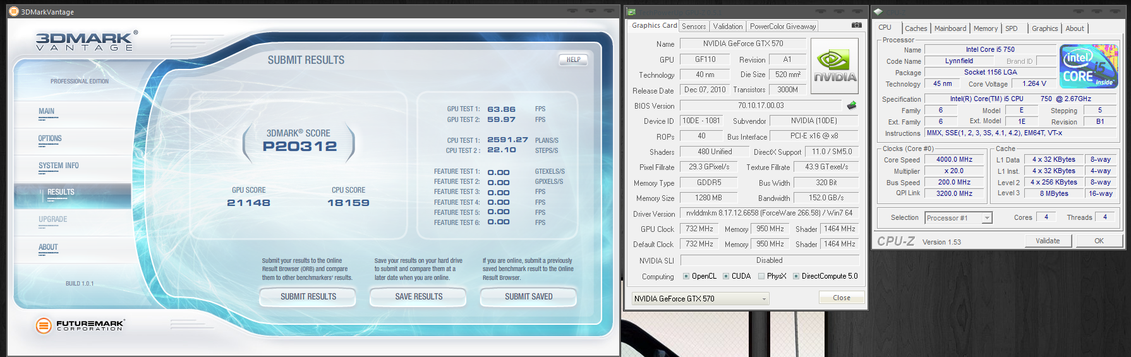Screen dimensions: 1131x357
Task: Open UPGRADE in 3DMark sidebar
Action: [53, 219]
